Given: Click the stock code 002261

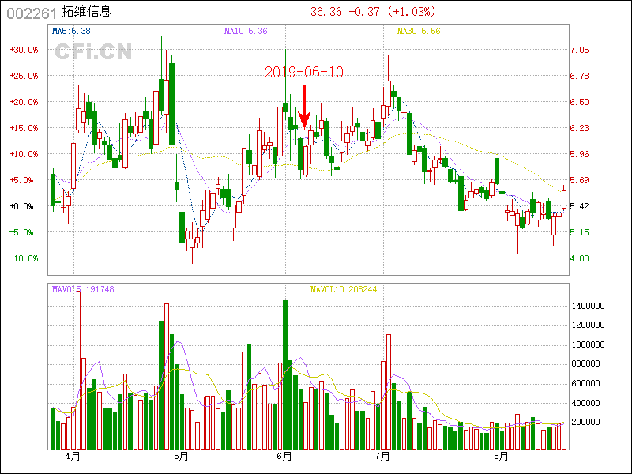Looking at the screenshot, I should click(28, 12).
